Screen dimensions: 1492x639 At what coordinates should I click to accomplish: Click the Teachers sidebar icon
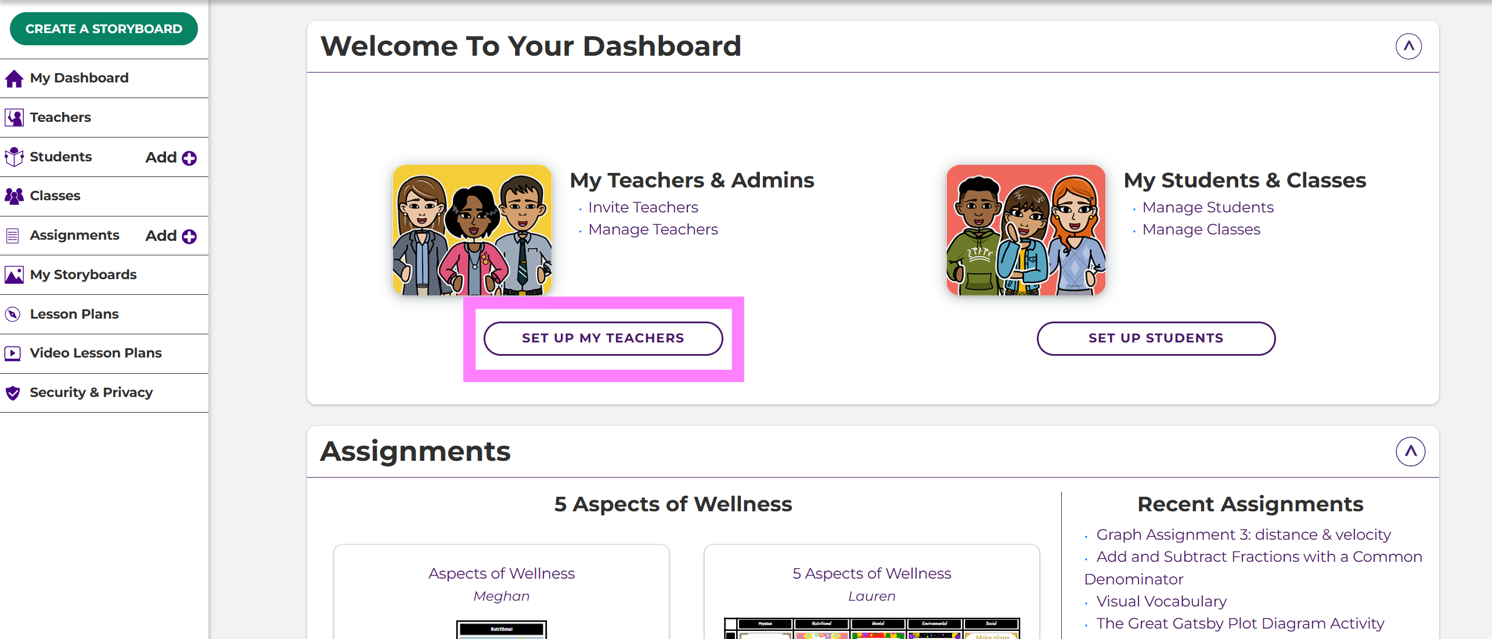click(x=14, y=118)
